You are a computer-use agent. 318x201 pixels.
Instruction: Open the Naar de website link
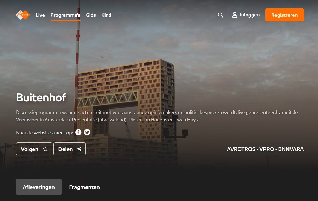tap(33, 133)
